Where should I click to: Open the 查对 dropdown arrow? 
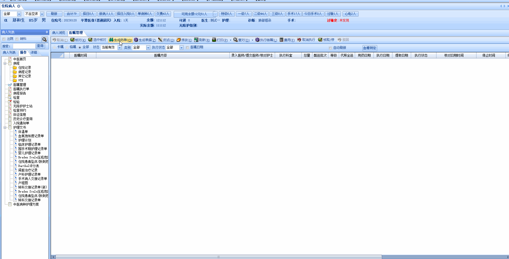252,40
